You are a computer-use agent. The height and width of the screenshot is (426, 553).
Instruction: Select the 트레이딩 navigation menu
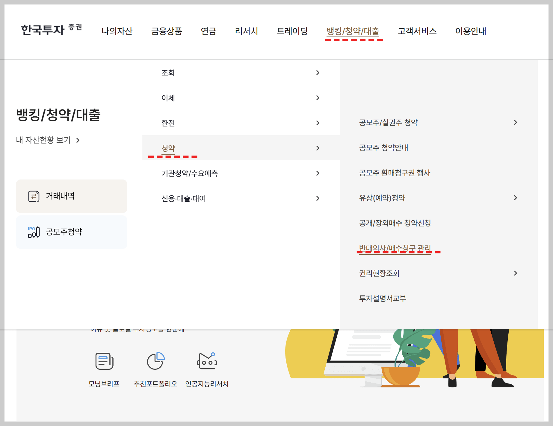coord(293,31)
